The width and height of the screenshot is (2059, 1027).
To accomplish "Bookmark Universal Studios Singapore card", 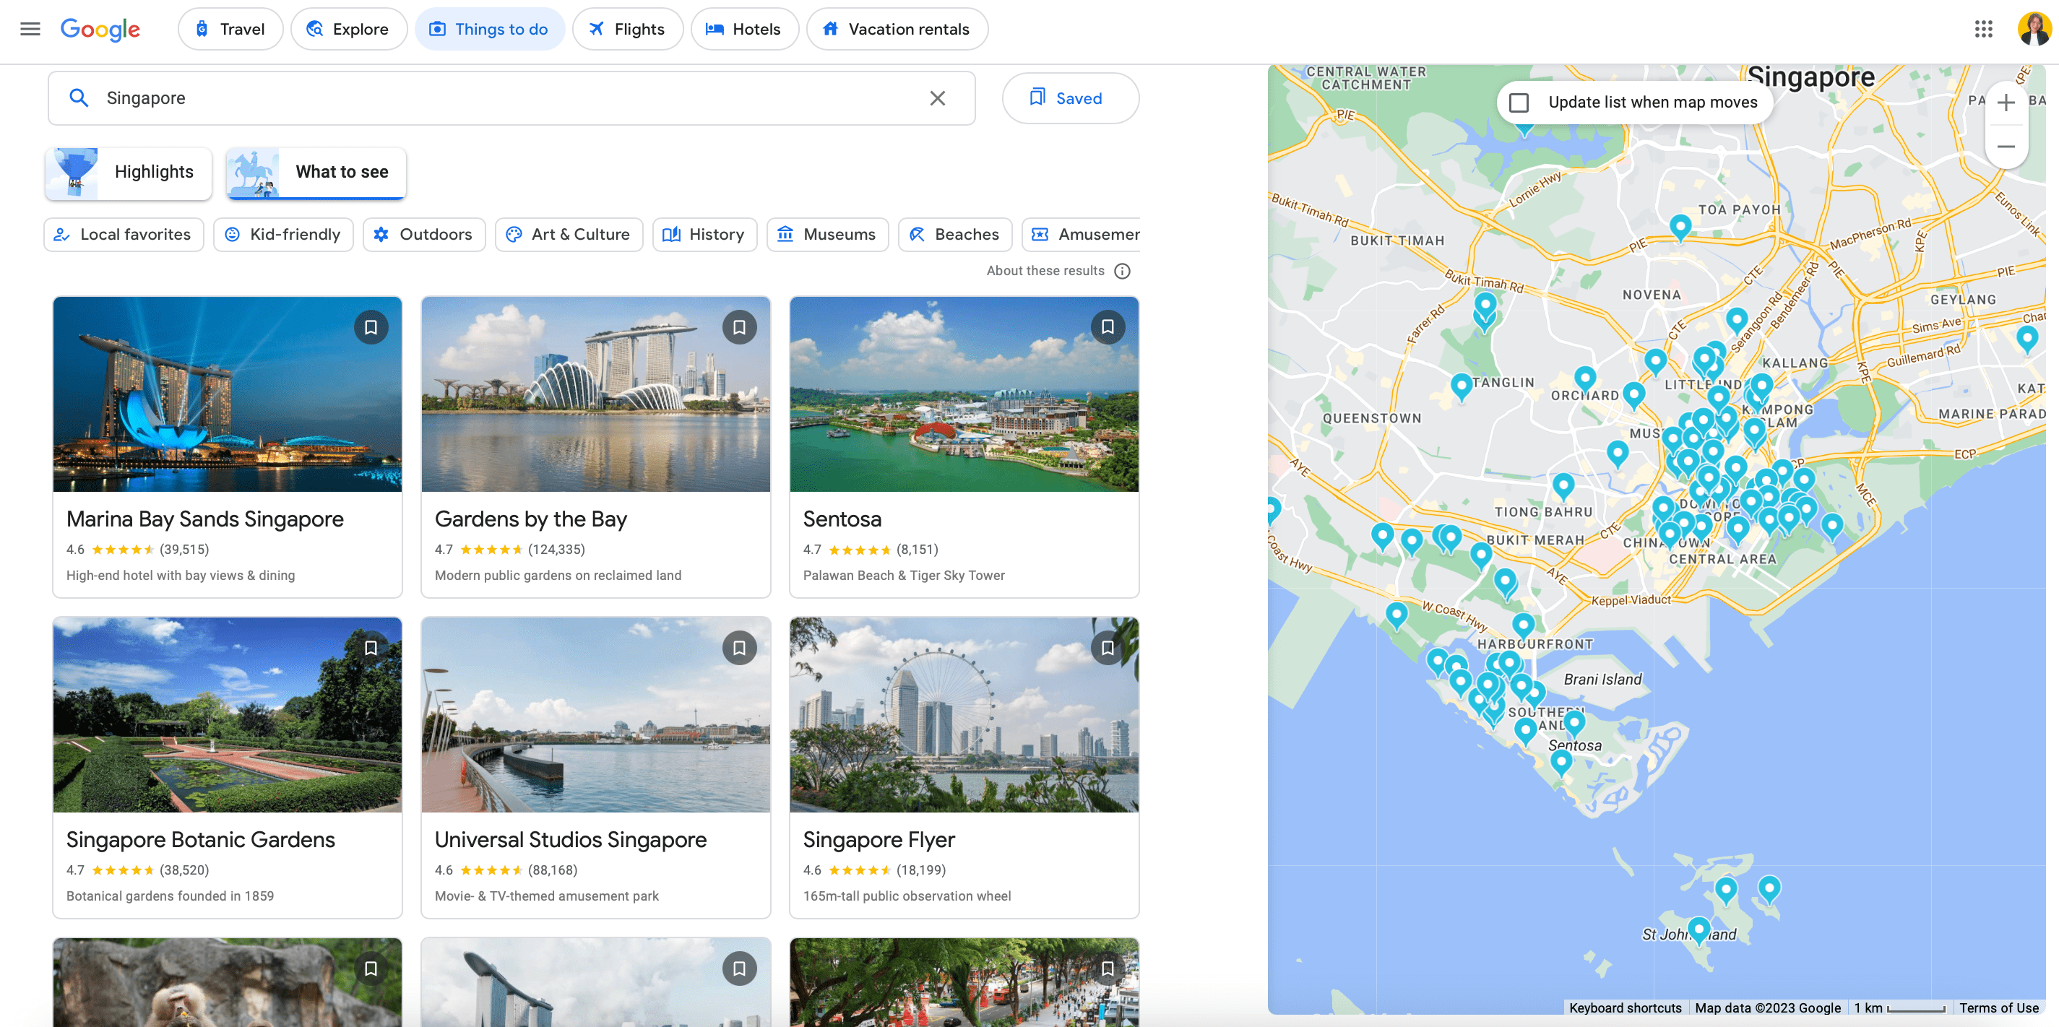I will pos(739,647).
